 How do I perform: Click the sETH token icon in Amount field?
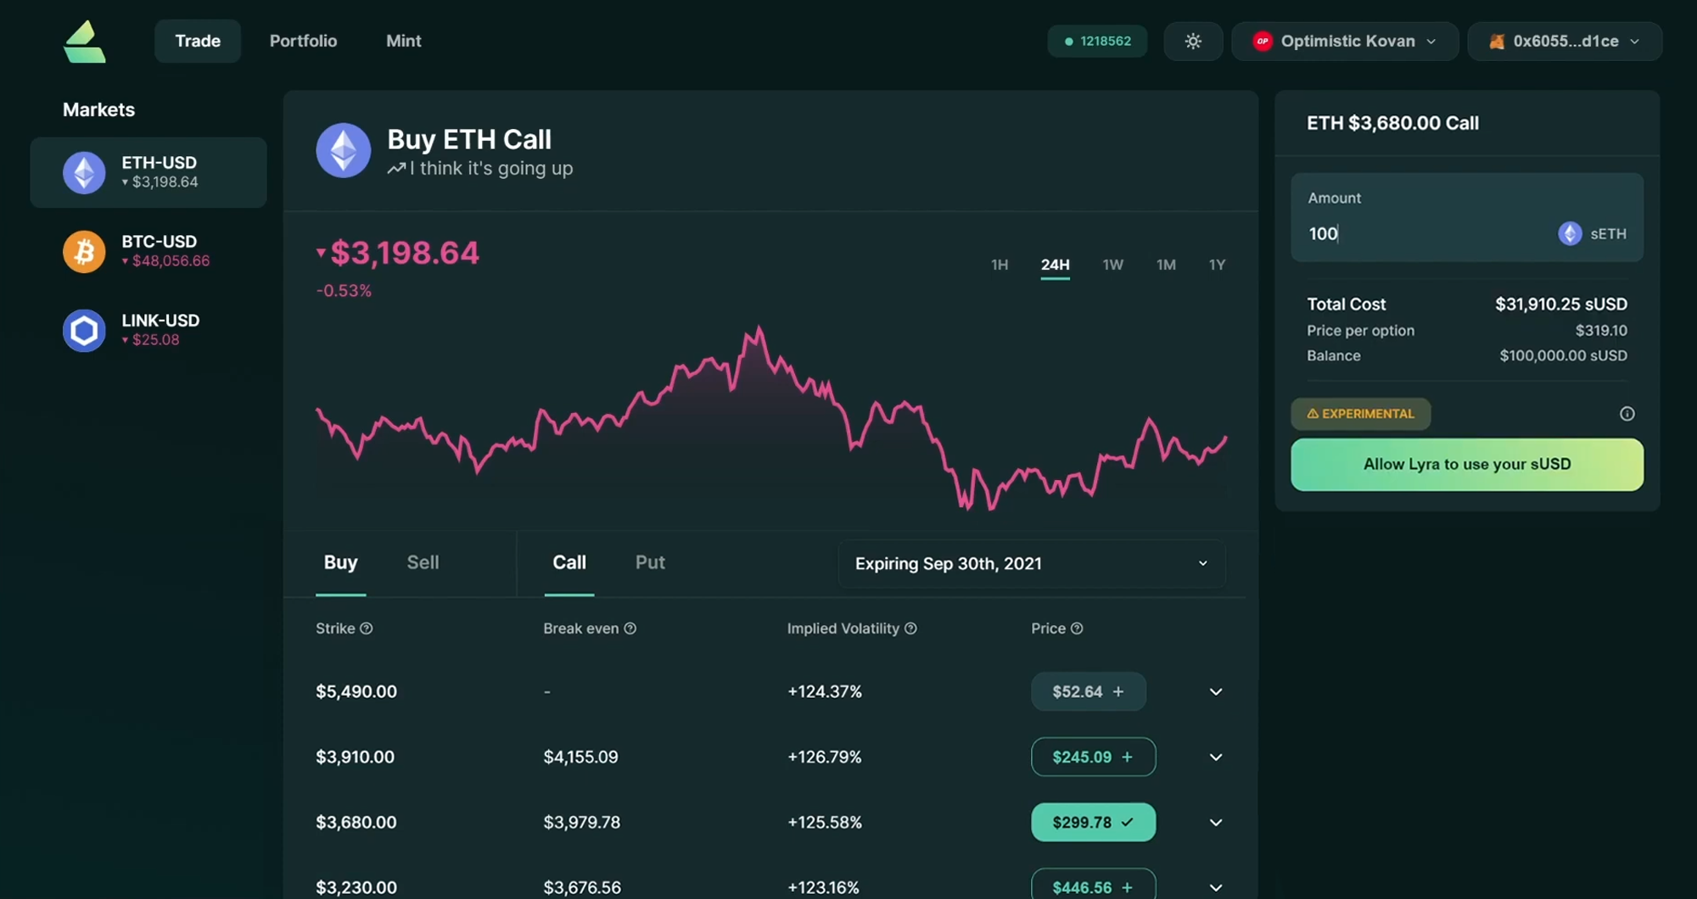click(x=1569, y=234)
